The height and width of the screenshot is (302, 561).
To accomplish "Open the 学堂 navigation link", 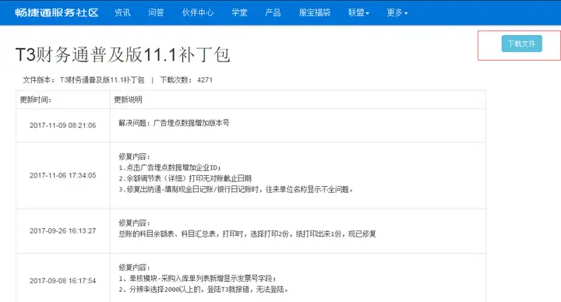I will coord(239,12).
